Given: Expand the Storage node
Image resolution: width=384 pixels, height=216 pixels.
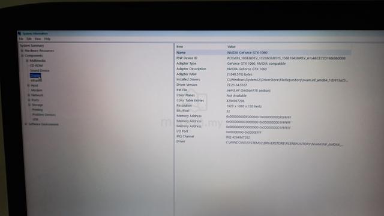Looking at the screenshot, I should (x=29, y=105).
